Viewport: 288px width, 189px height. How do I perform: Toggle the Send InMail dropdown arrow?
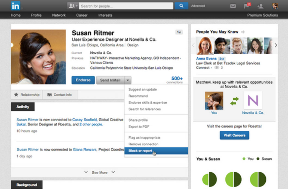128,80
